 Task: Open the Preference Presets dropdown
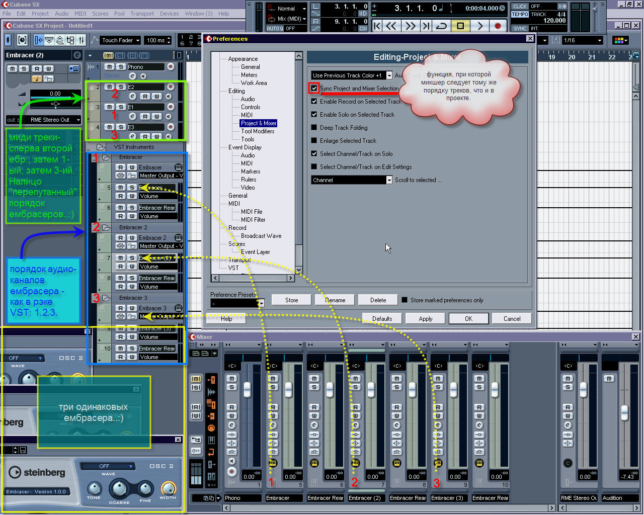(x=237, y=303)
